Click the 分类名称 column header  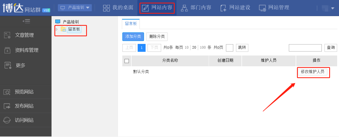pos(170,60)
